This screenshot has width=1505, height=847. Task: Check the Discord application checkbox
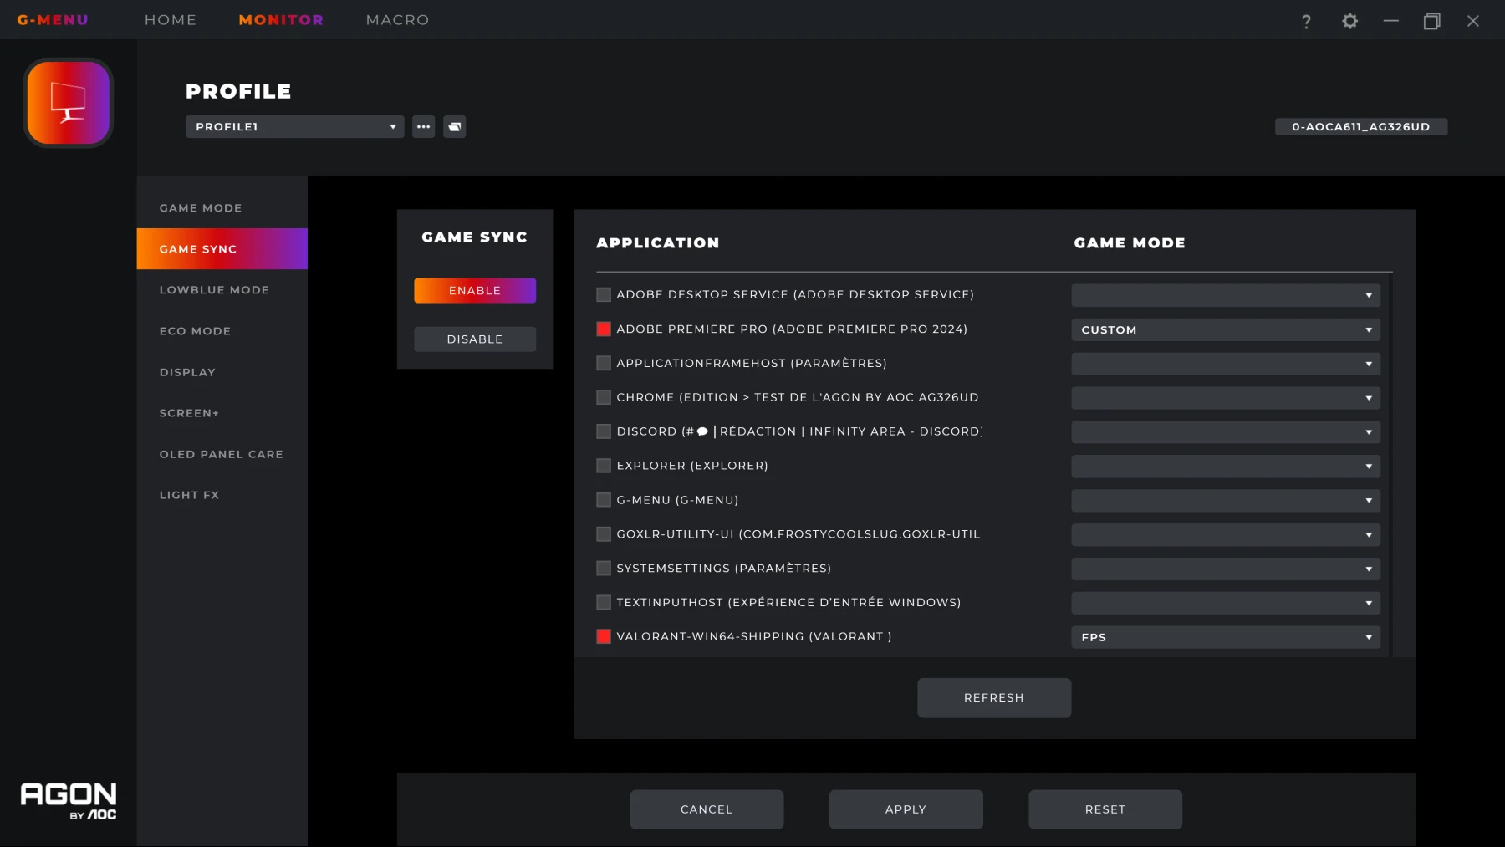603,431
